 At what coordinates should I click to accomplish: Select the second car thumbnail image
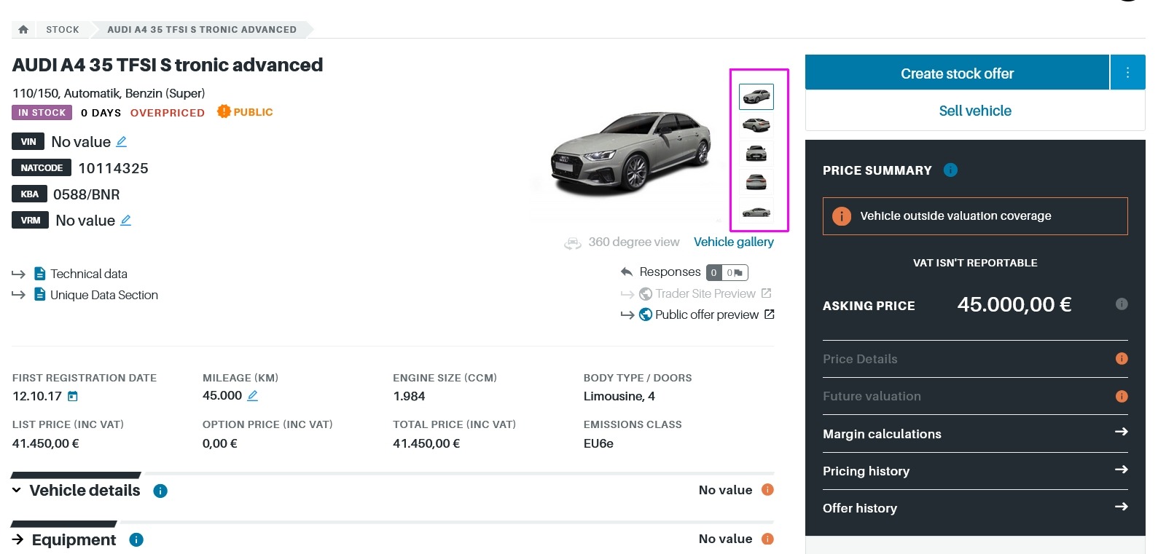point(756,125)
